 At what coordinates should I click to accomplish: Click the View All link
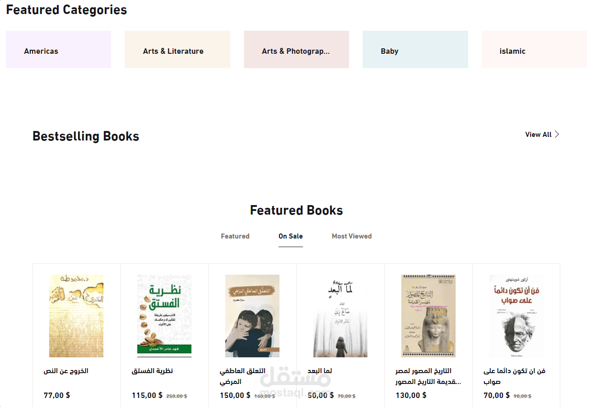point(538,135)
